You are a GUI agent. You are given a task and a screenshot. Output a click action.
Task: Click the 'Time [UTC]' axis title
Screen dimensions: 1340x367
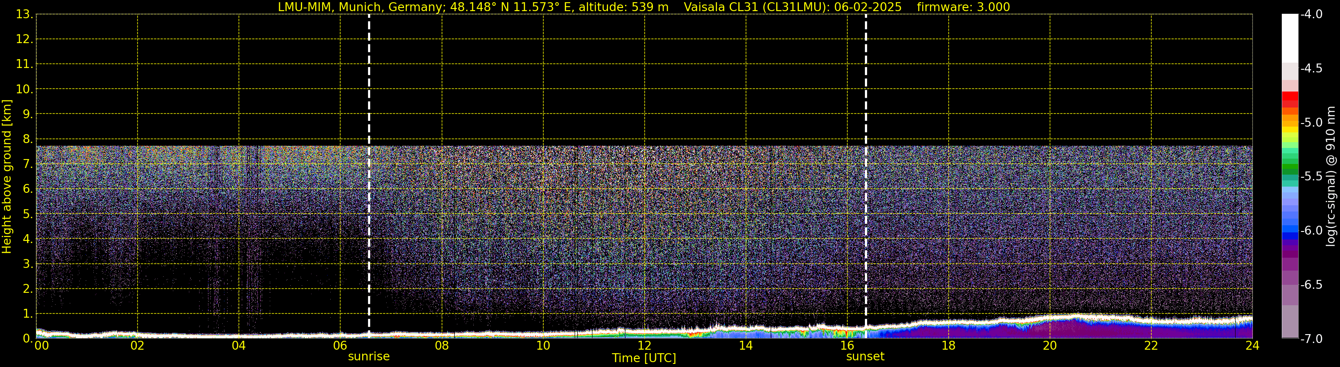(644, 358)
